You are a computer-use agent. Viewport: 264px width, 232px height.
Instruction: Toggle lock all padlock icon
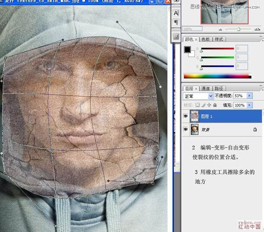pos(215,105)
